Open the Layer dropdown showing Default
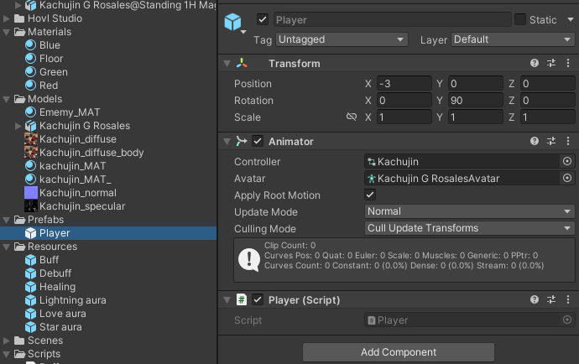 pyautogui.click(x=513, y=39)
